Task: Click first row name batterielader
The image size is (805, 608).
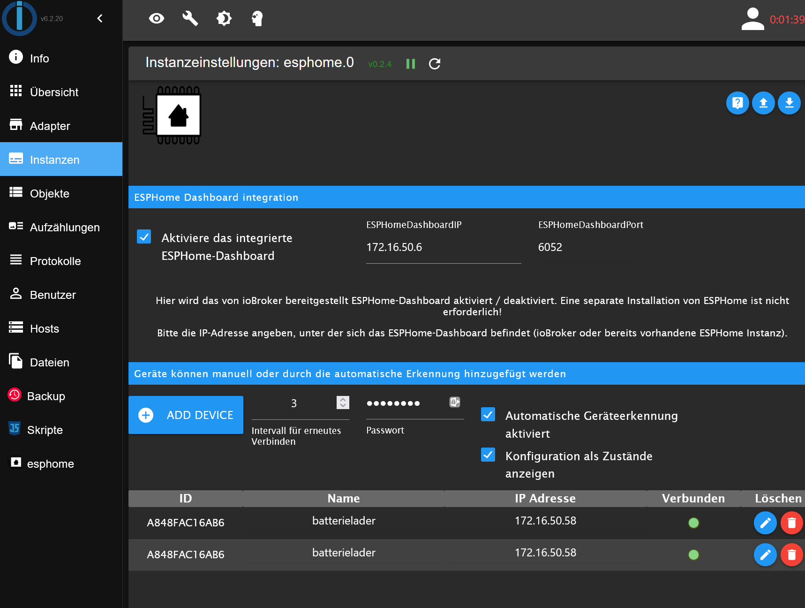Action: pos(344,521)
